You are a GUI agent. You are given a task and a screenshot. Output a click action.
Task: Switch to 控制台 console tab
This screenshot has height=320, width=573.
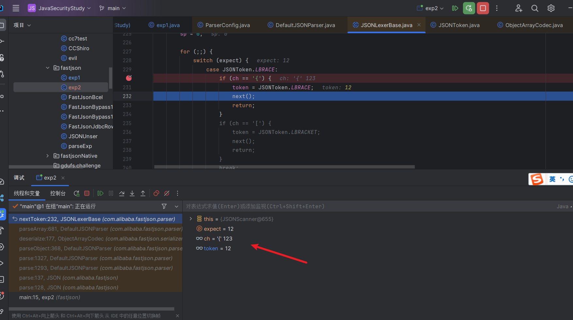click(x=58, y=193)
